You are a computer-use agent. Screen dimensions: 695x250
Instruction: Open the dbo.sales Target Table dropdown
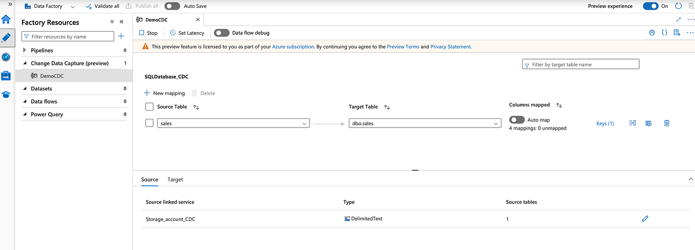pos(425,123)
